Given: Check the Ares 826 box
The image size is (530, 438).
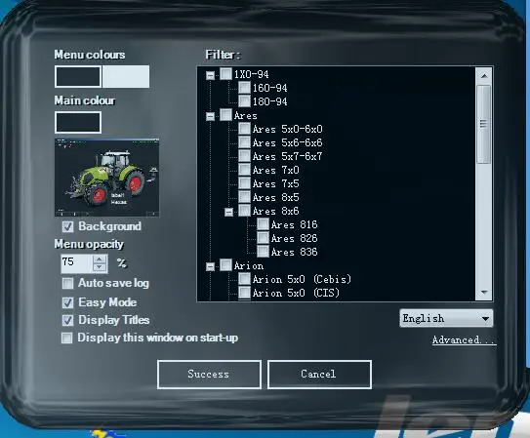Looking at the screenshot, I should (263, 238).
